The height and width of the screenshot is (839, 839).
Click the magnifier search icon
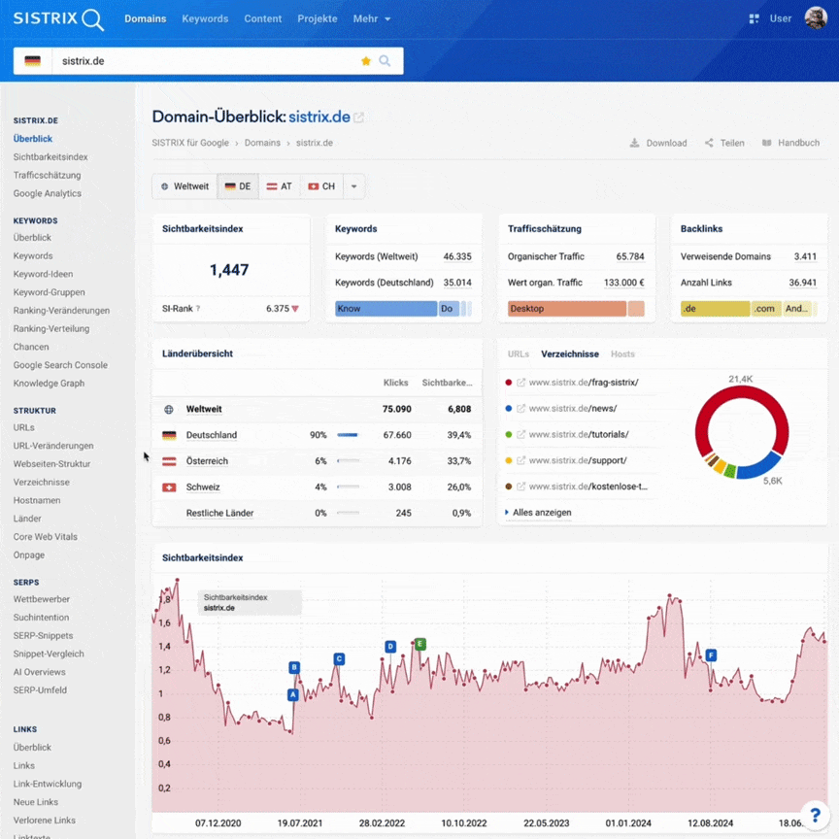click(386, 61)
